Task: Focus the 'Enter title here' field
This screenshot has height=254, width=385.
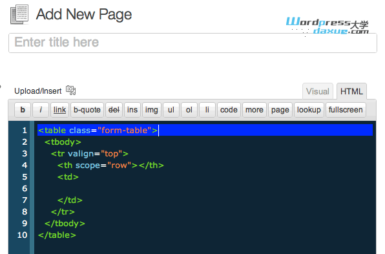Action: 192,43
